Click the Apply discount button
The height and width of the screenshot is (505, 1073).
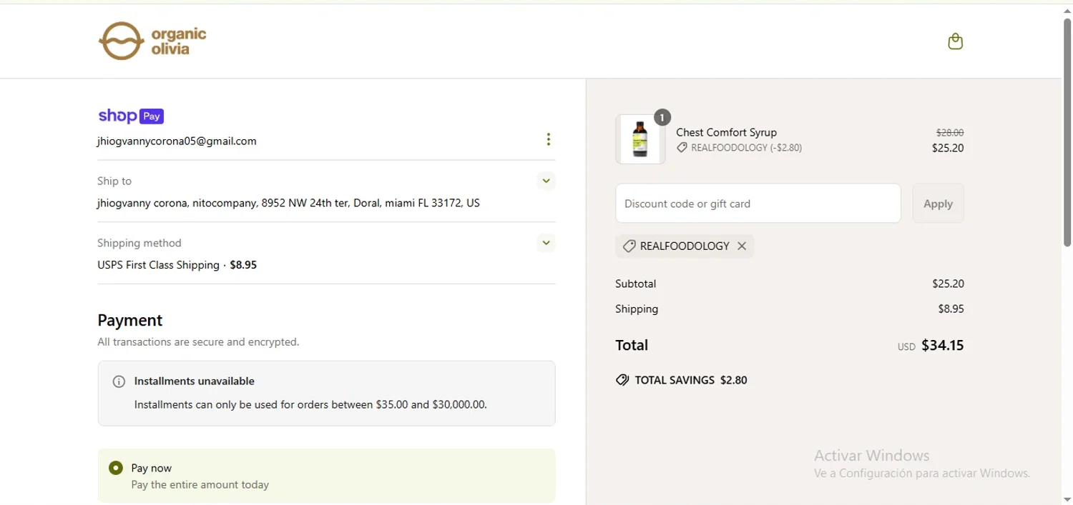pyautogui.click(x=938, y=204)
